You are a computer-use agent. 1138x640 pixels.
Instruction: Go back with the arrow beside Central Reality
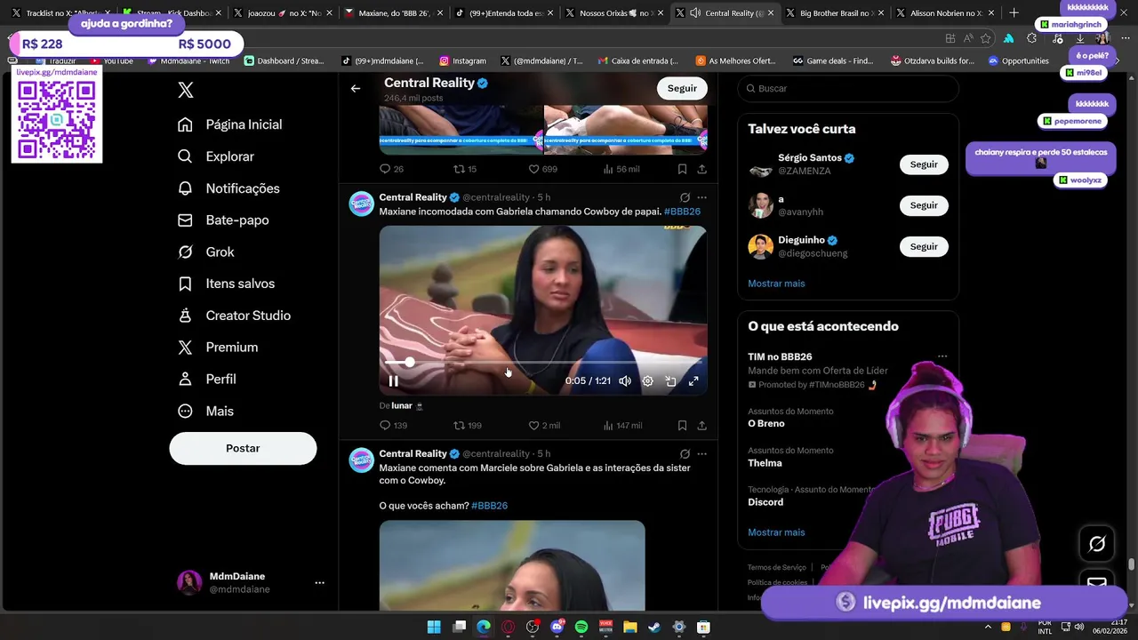356,88
